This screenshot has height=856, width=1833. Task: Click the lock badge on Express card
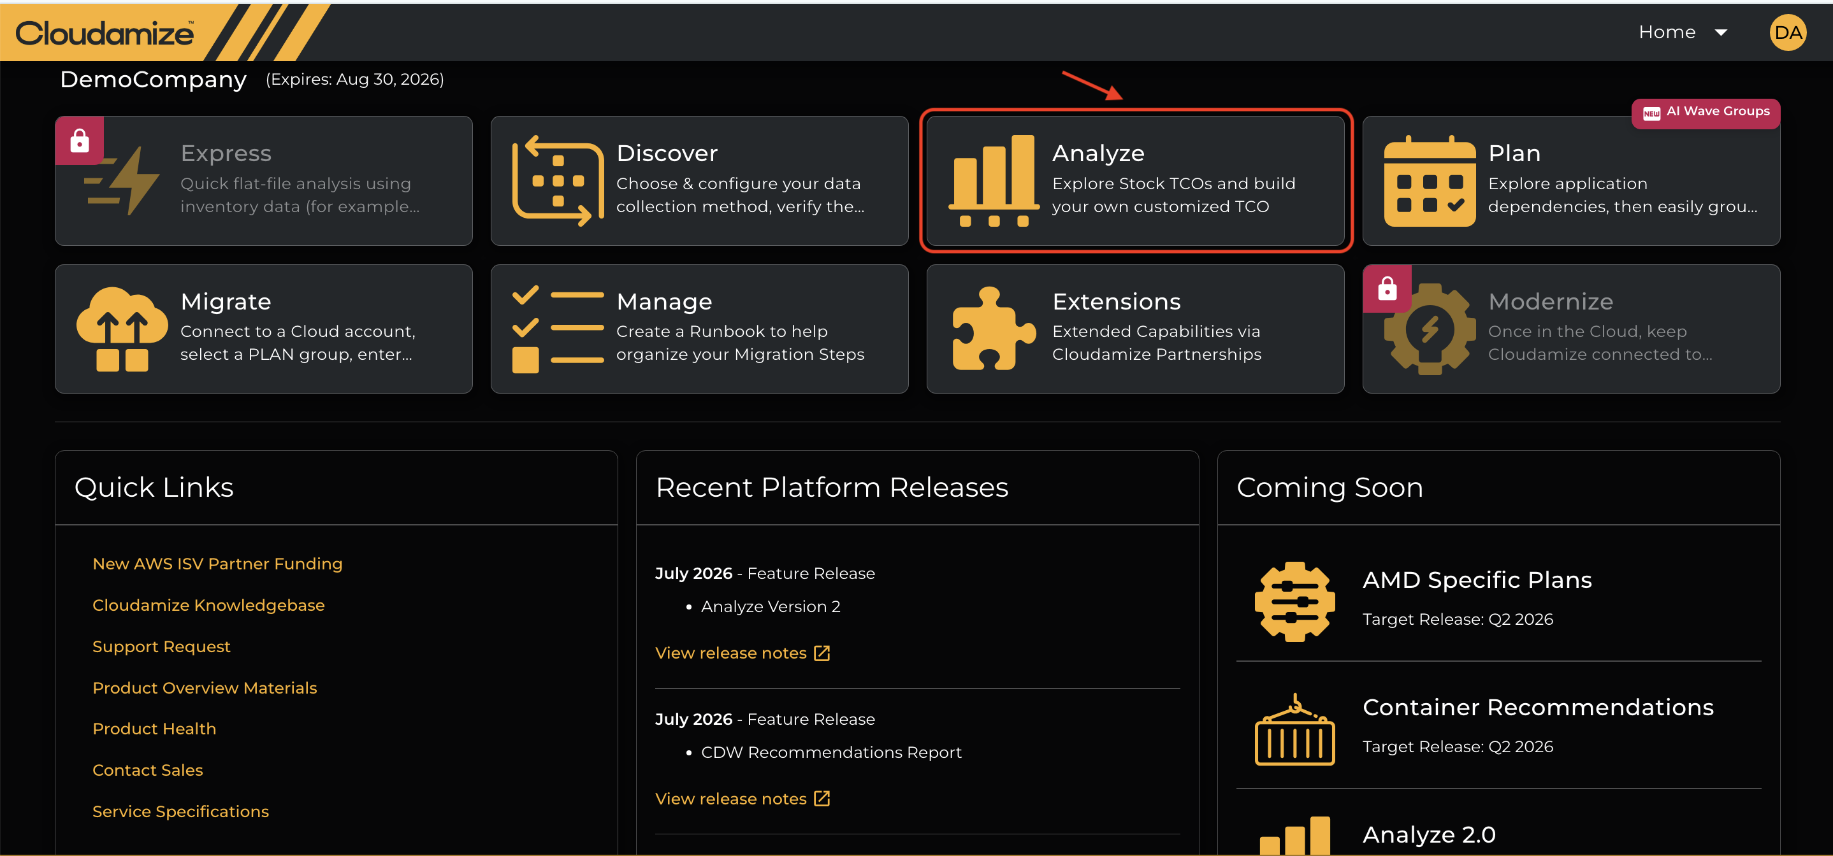click(80, 141)
